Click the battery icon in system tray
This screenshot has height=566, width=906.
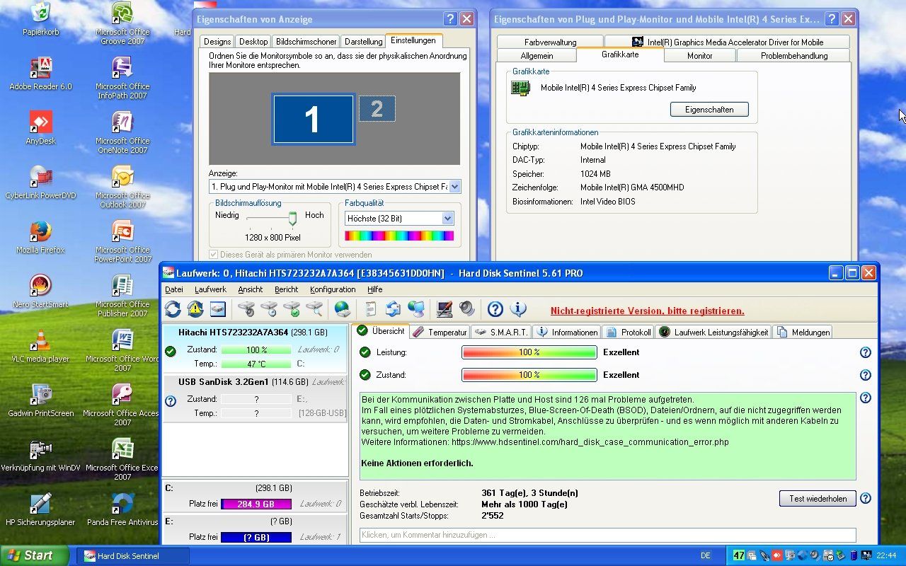(854, 555)
